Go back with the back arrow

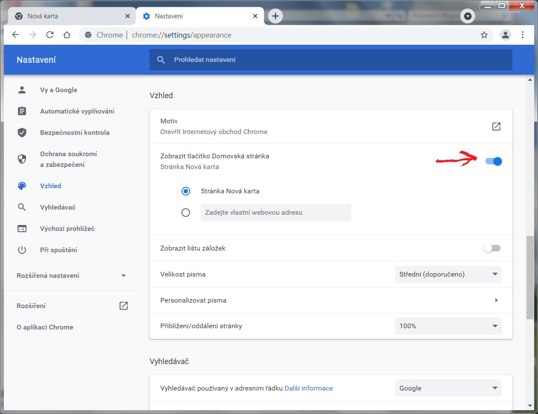16,35
